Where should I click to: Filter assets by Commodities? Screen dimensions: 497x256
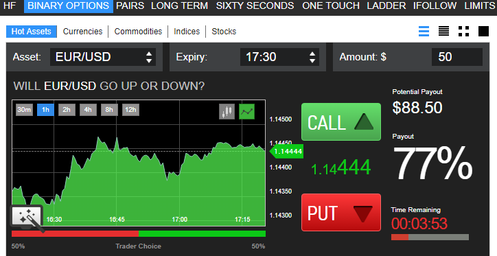(x=138, y=32)
